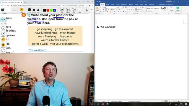Open the Chrome profile avatar

point(89,6)
